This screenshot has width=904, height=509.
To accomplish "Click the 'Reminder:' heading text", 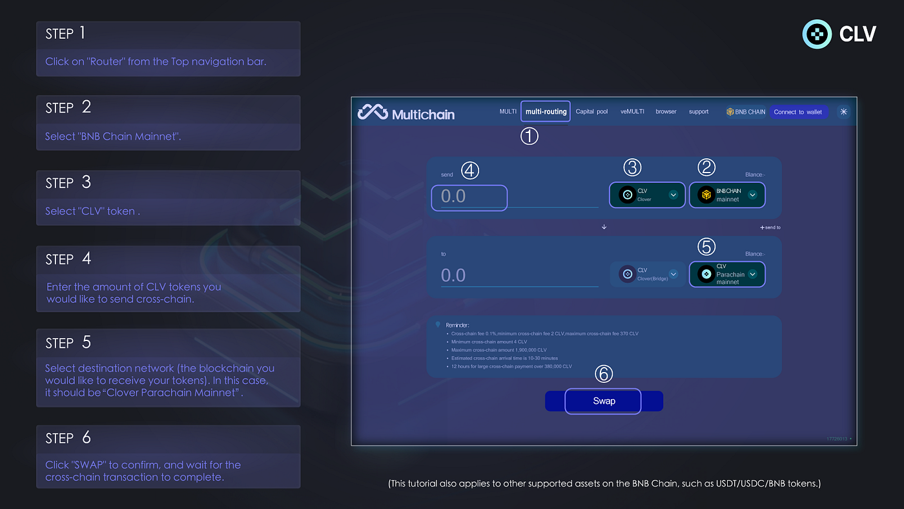I will [x=458, y=325].
